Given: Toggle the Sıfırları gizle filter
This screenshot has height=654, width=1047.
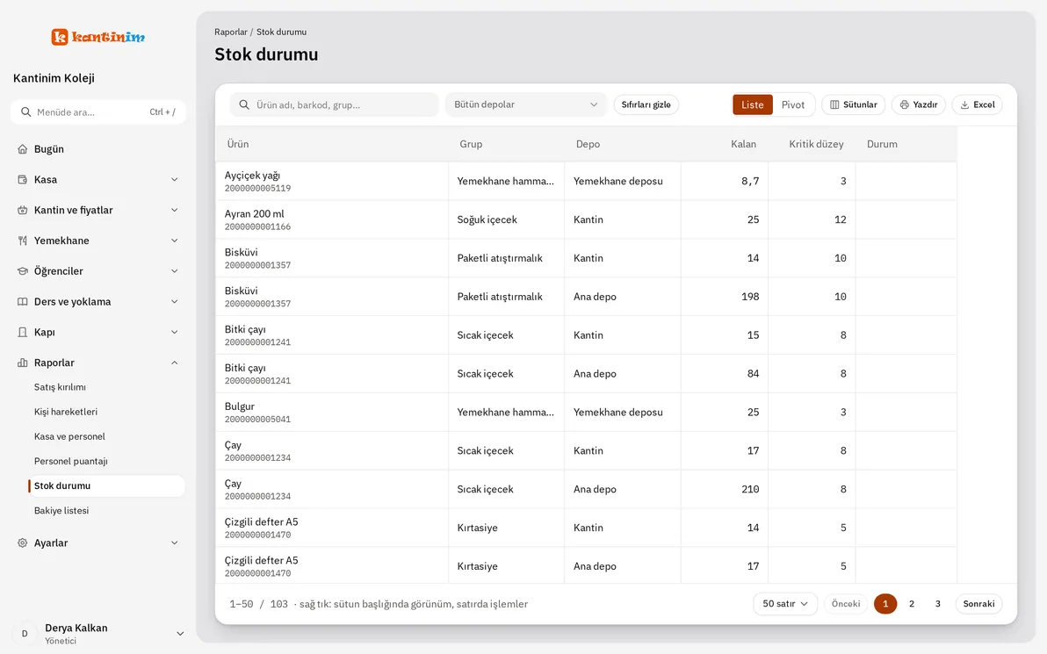Looking at the screenshot, I should (x=646, y=104).
